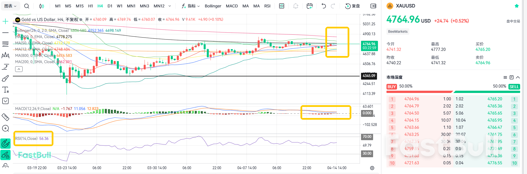The height and width of the screenshot is (174, 527).
Task: Switch to the M15 timeframe
Action: pos(80,6)
